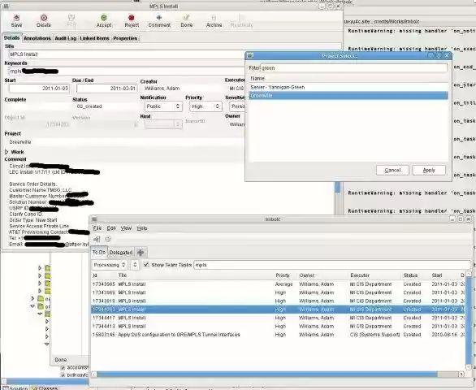The image size is (476, 390).
Task: Click the comment area vertical scrollbar handle
Action: 337,187
